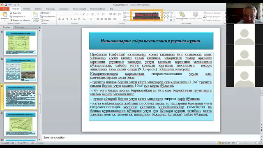Click Clear Formatting icon
The height and width of the screenshot is (148, 263).
92,14
